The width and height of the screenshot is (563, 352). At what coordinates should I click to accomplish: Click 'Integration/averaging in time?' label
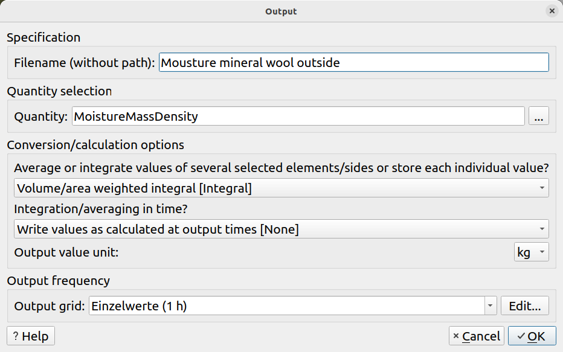click(100, 209)
